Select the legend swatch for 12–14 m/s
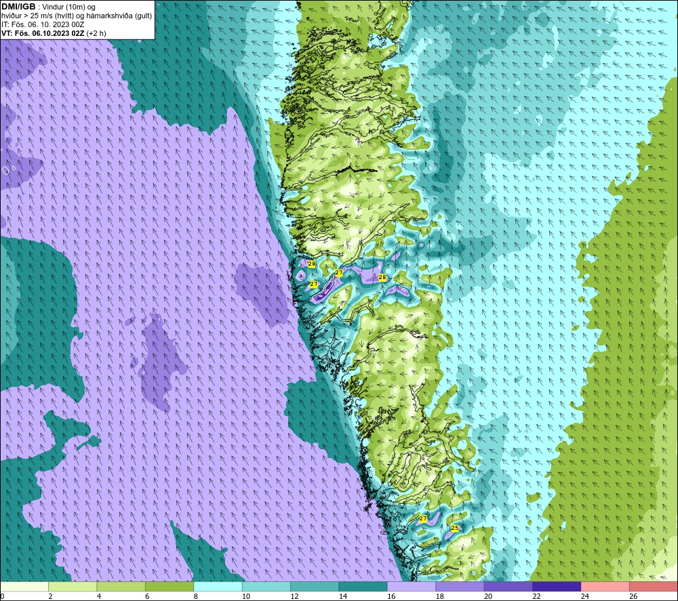Screen dimensions: 678x601 pyautogui.click(x=315, y=586)
